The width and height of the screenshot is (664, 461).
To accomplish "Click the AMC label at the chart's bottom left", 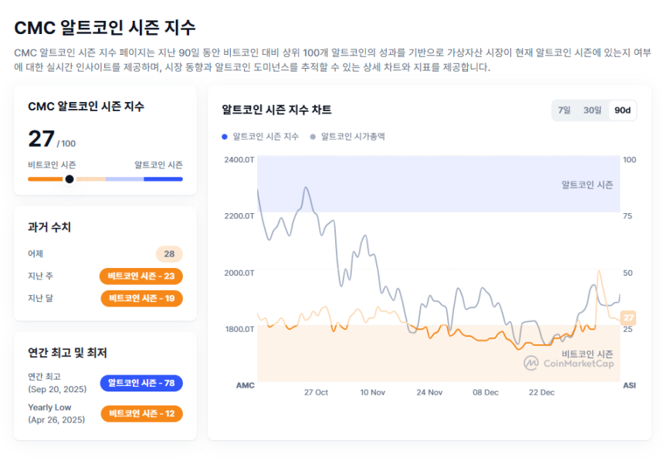I will (x=245, y=385).
